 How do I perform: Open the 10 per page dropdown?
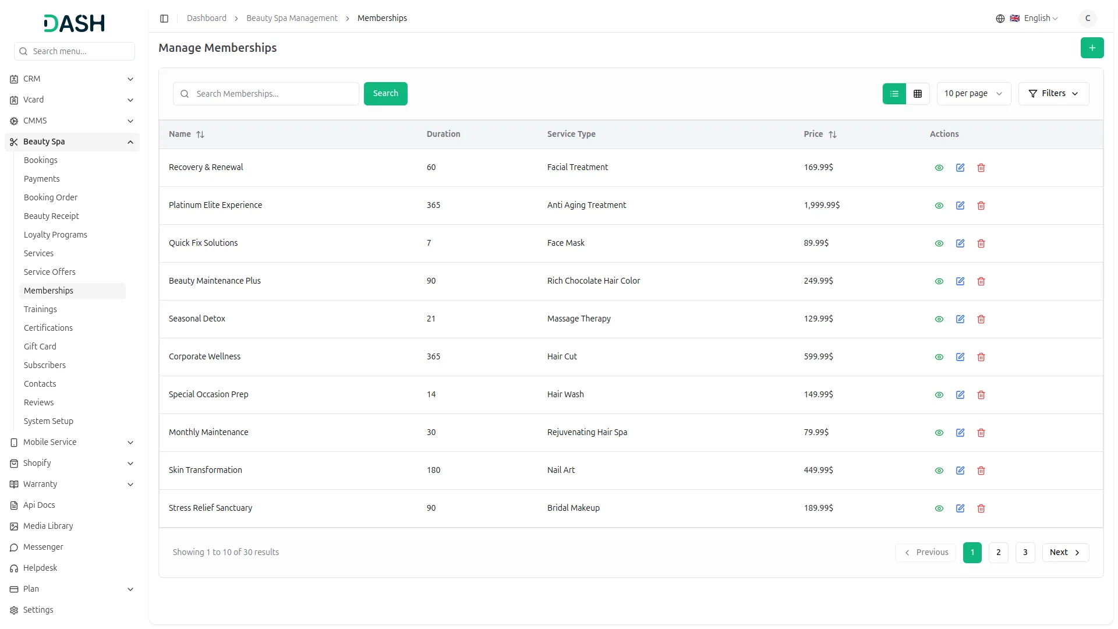point(973,94)
